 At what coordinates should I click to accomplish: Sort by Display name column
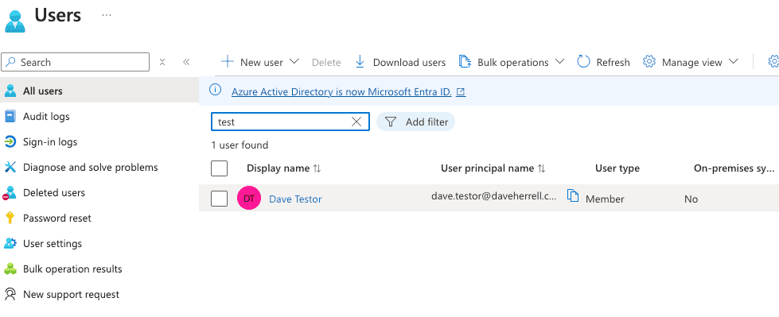[278, 168]
